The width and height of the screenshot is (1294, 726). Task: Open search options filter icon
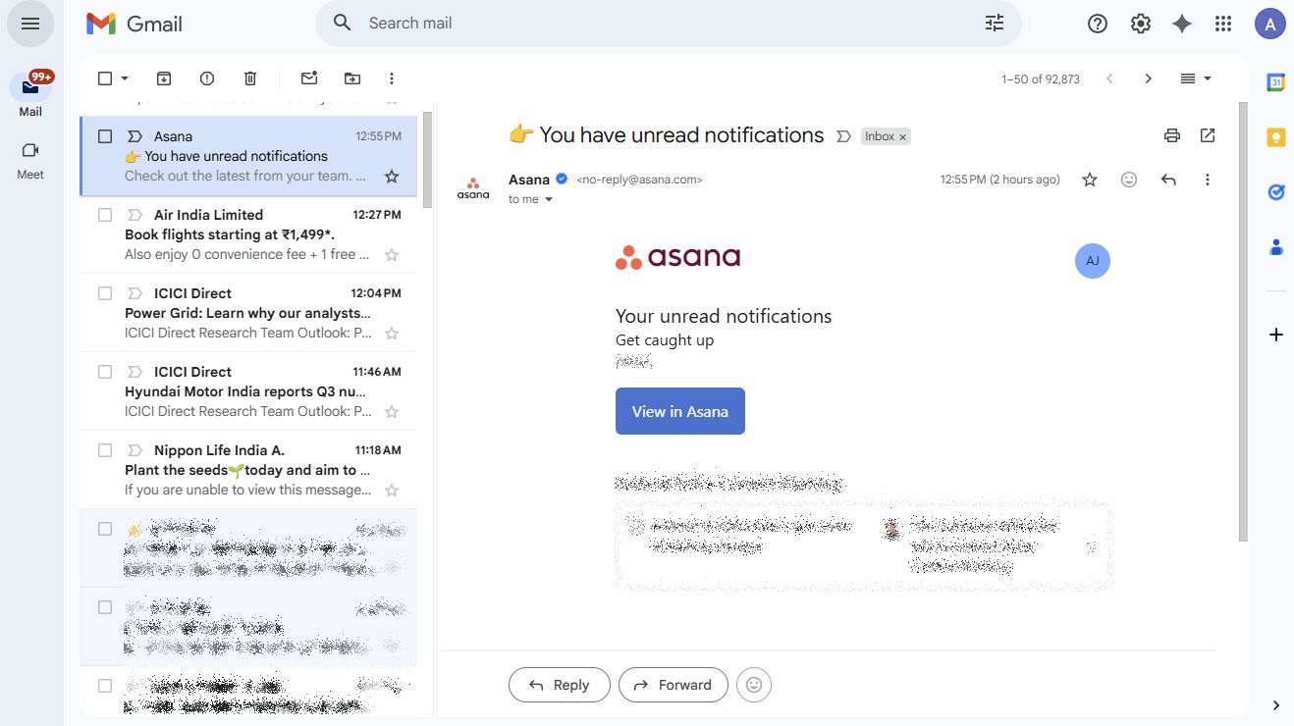coord(995,24)
